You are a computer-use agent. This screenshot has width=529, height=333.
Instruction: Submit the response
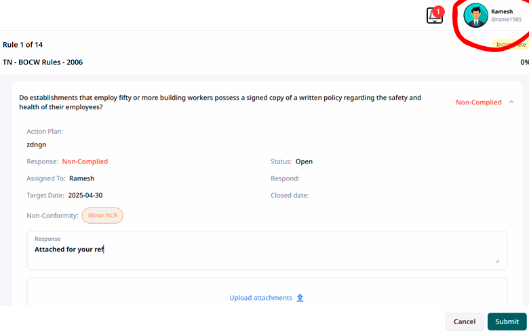[x=507, y=321]
